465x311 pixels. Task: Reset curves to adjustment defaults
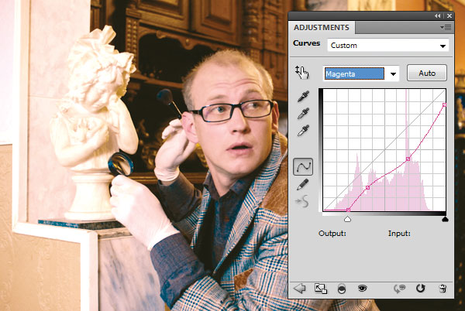[x=420, y=289]
